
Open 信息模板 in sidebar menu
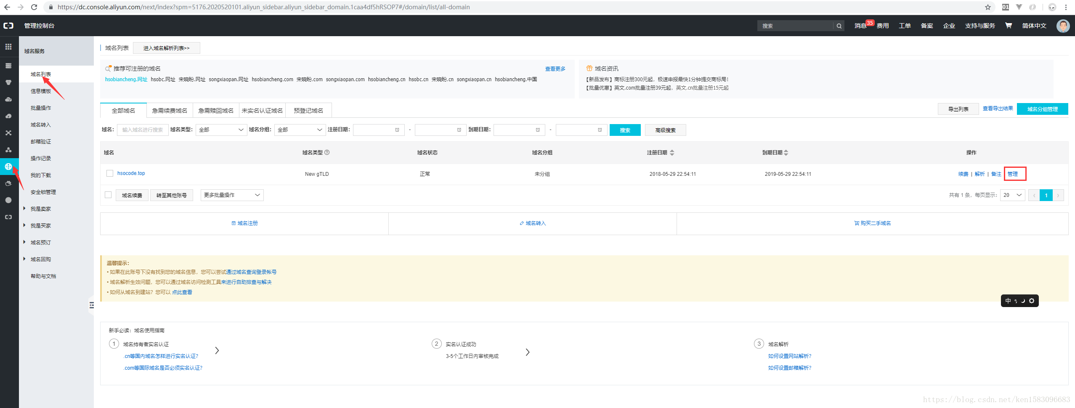coord(41,91)
